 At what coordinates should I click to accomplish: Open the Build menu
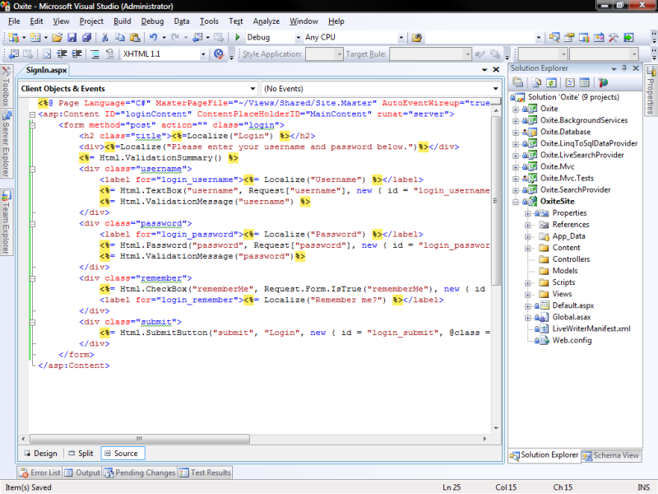122,21
